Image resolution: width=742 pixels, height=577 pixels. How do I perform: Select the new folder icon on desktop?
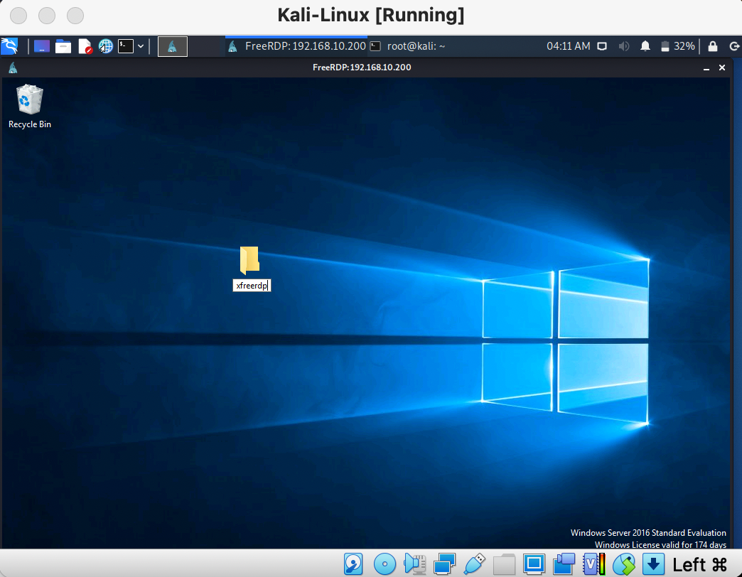(x=249, y=260)
